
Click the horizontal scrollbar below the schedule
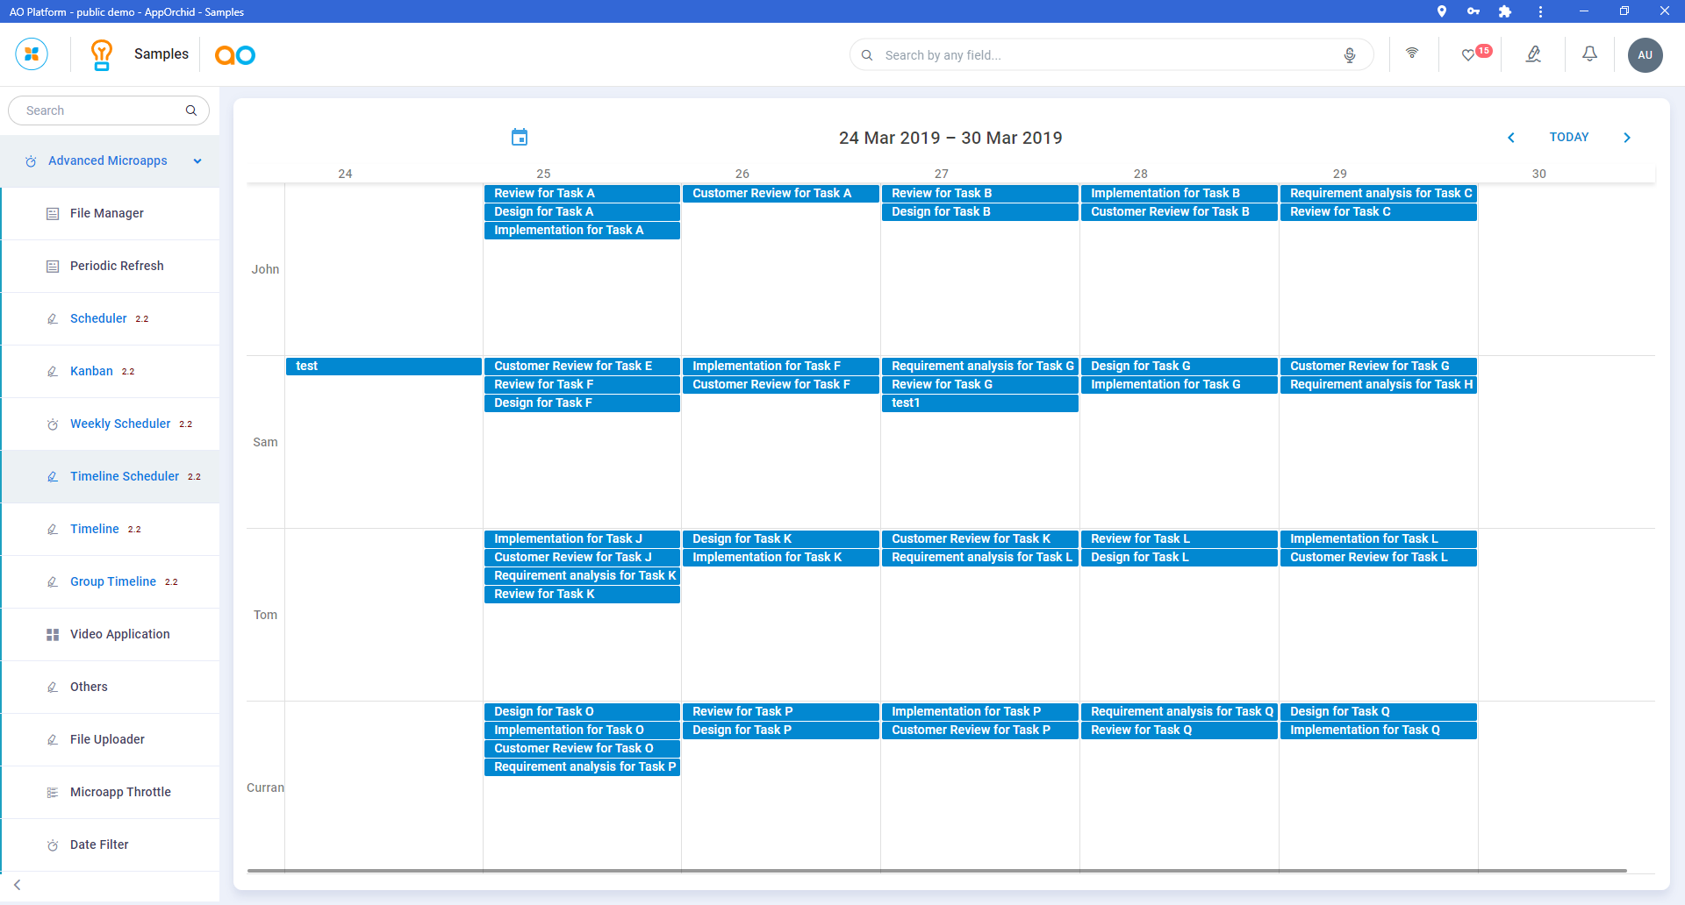pos(936,871)
